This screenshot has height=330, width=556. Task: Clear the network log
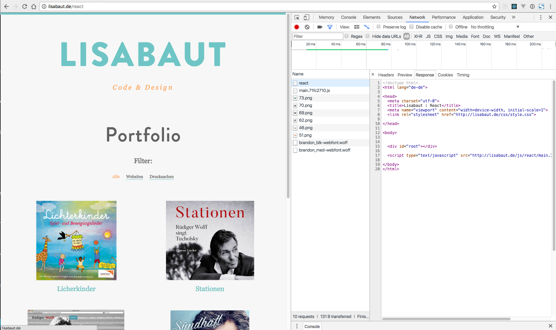coord(307,27)
